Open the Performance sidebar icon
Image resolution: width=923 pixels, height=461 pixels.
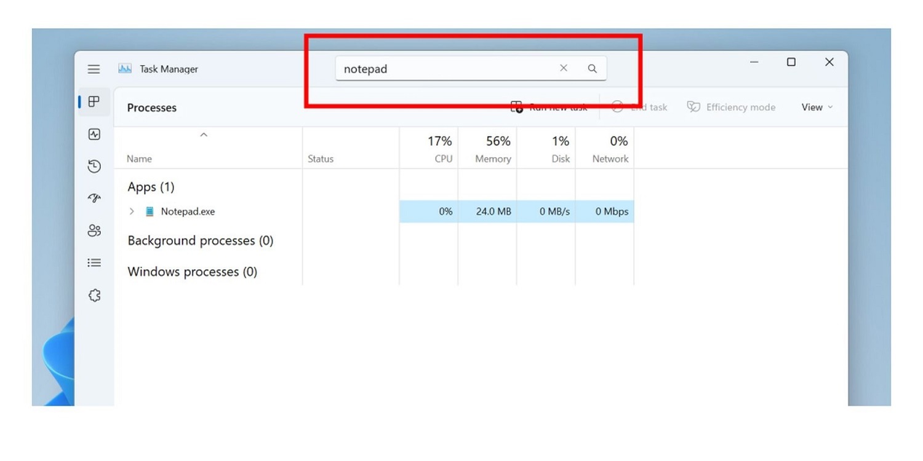pos(94,134)
